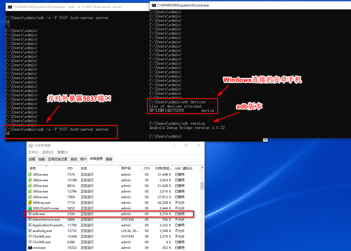Click device serial NF7LEMFI4H7TUOPR
Screen dimensions: 351x251
[x=167, y=110]
